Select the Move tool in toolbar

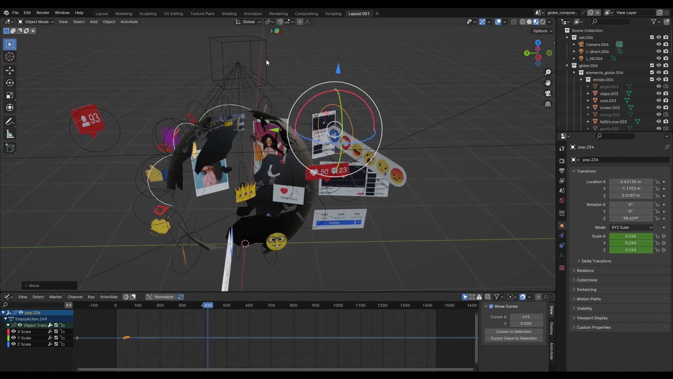(10, 70)
